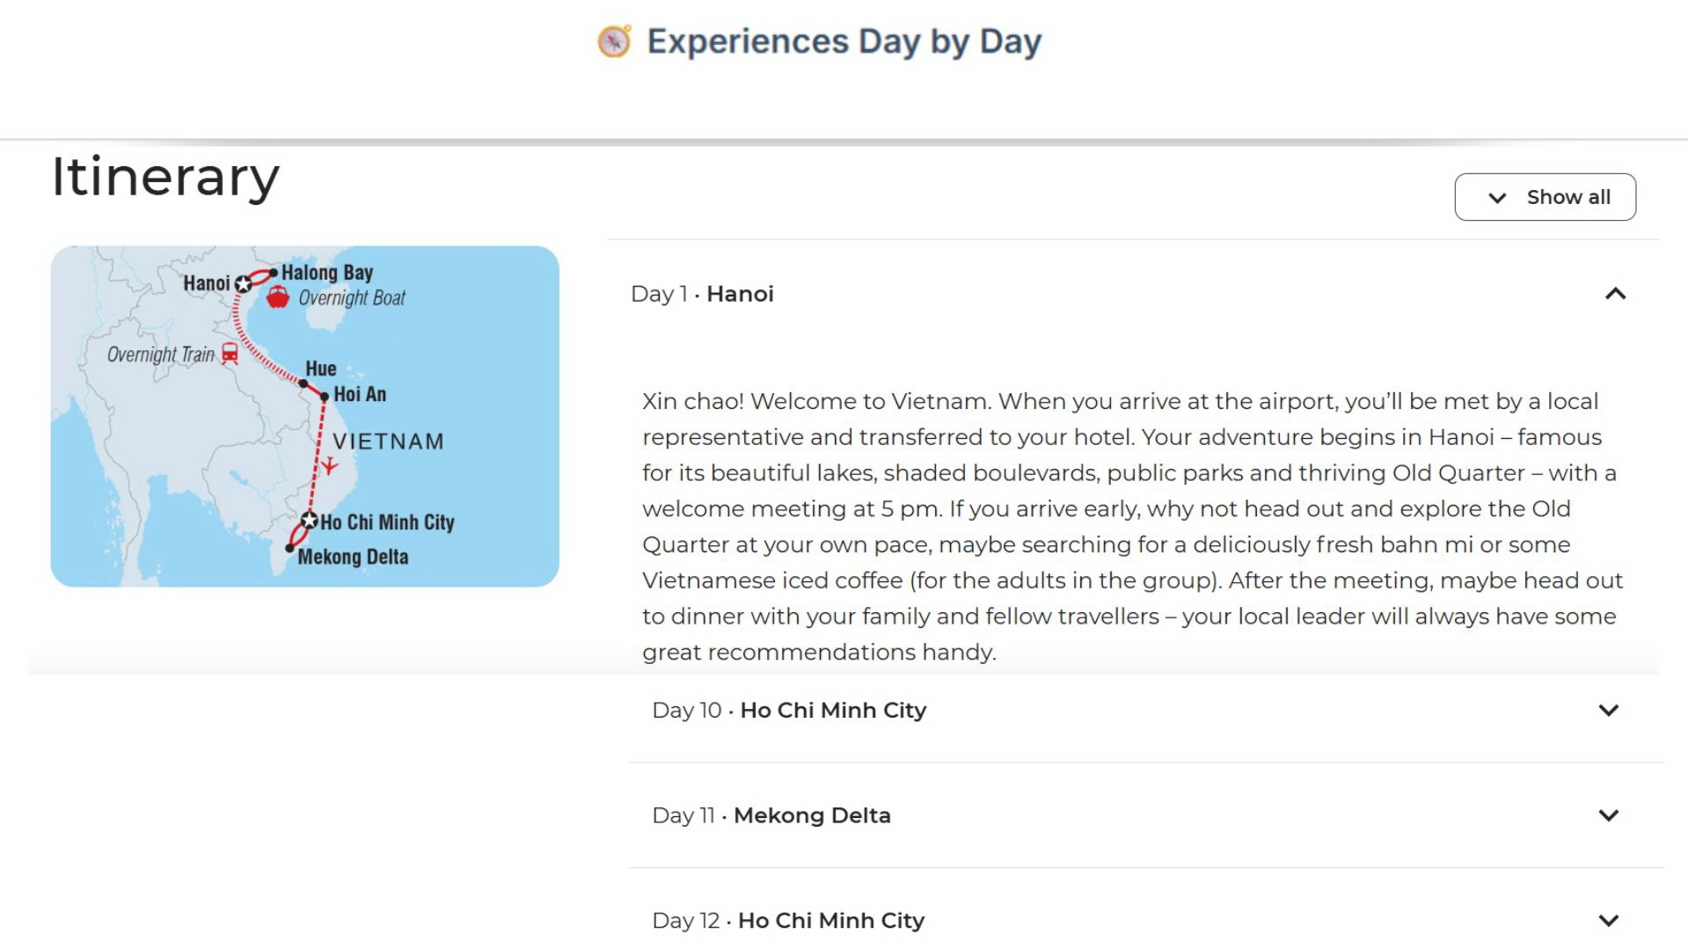1688x949 pixels.
Task: Collapse the Day 1 Hanoi section
Action: pyautogui.click(x=1615, y=294)
